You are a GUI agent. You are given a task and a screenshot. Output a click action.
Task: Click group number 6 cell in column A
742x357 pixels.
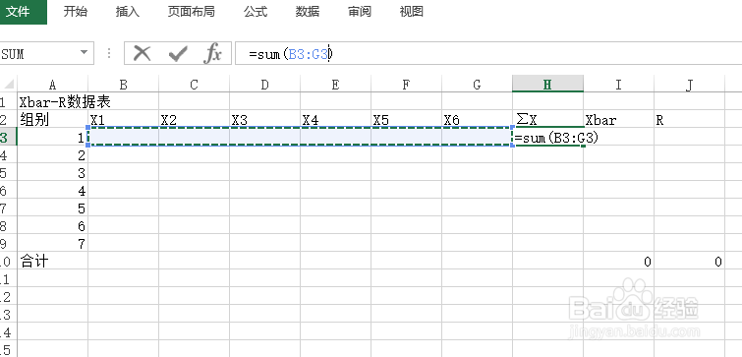click(x=52, y=225)
